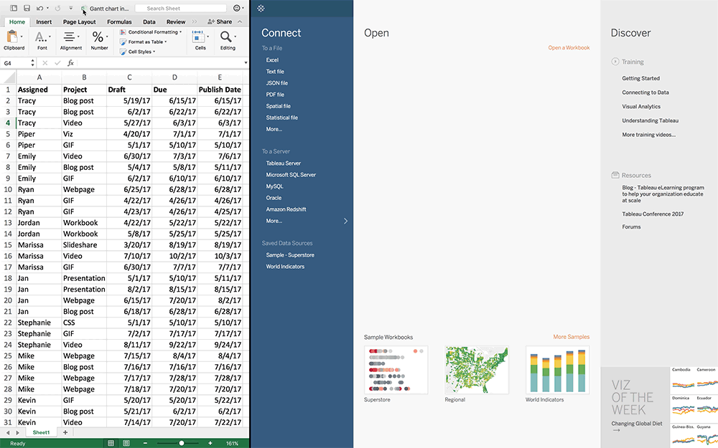Open the Regional sample workbook thumbnail
Image resolution: width=718 pixels, height=448 pixels.
point(477,370)
